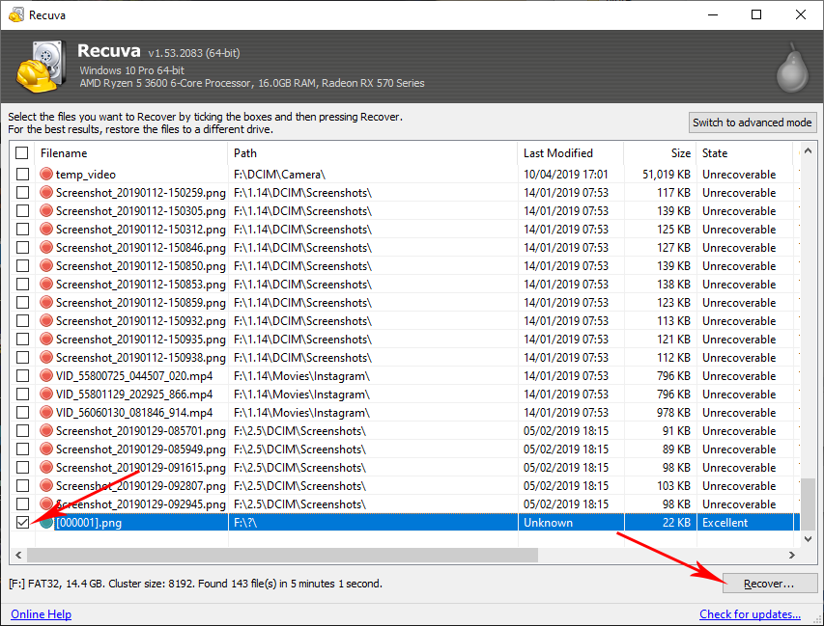Sort by Last Modified column header
Viewport: 824px width, 626px height.
pyautogui.click(x=571, y=153)
